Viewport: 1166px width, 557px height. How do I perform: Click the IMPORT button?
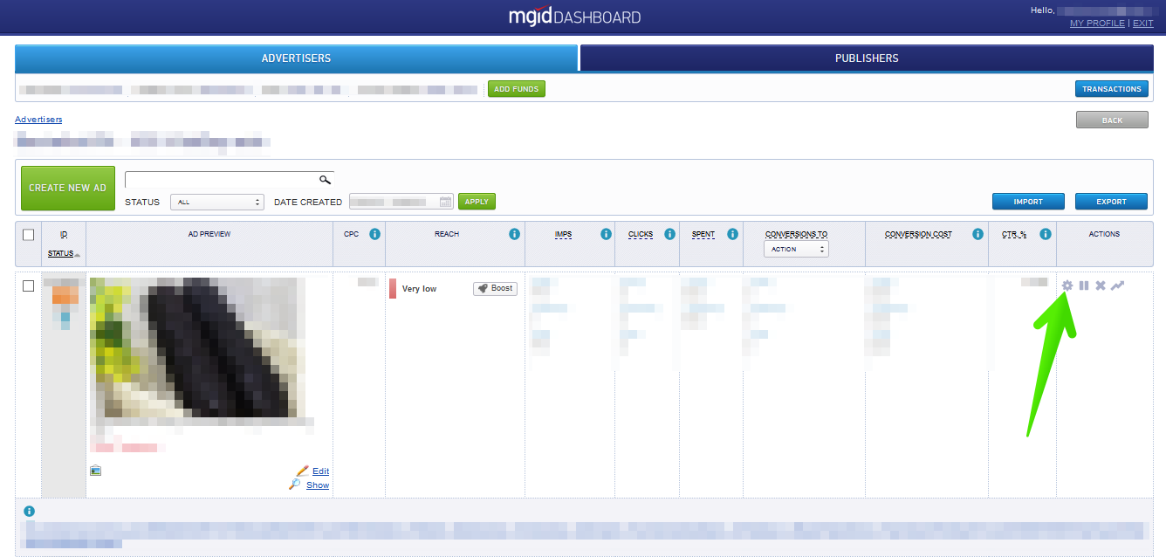[1028, 202]
